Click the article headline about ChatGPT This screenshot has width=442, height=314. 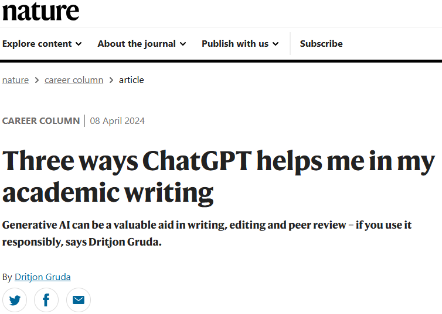pos(219,177)
